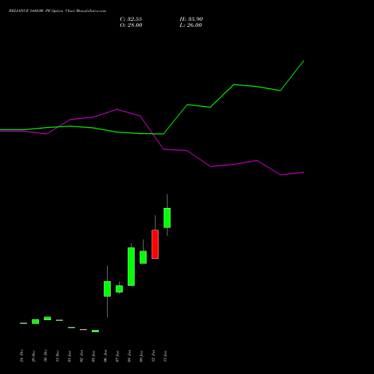Click the '01 Jan' date axis label
Screen dimensions: 374x374
point(70,356)
